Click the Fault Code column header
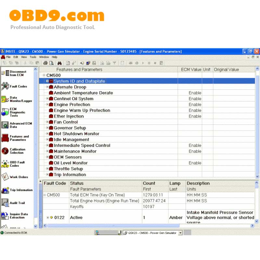 pyautogui.click(x=56, y=183)
